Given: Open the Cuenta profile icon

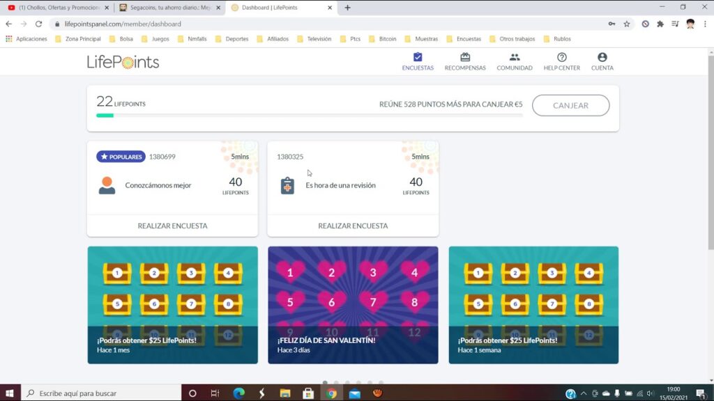Looking at the screenshot, I should click(x=602, y=57).
